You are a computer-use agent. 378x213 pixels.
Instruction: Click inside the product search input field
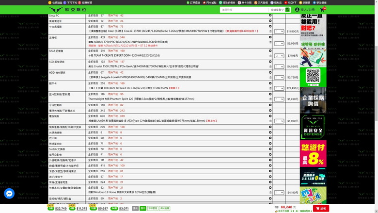tap(244, 10)
